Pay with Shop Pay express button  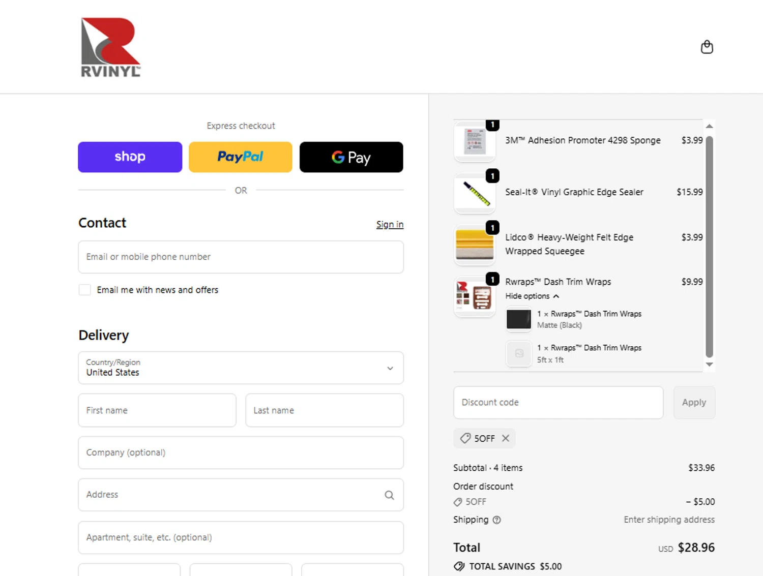tap(130, 157)
